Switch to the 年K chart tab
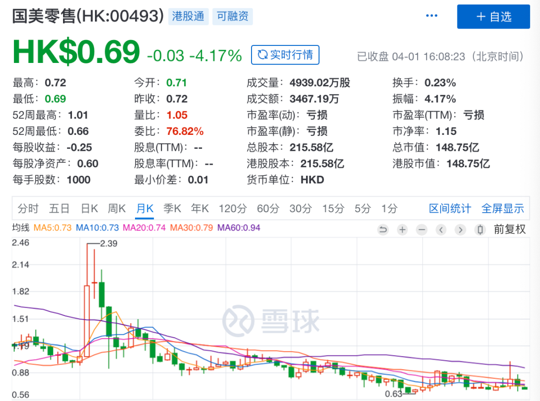 click(x=200, y=208)
